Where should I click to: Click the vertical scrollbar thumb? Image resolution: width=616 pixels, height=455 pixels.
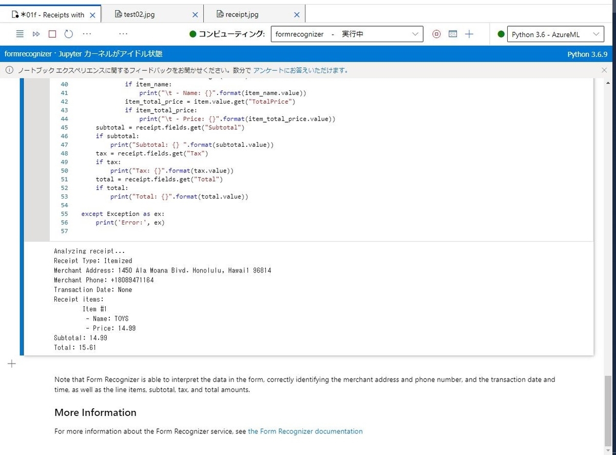608,410
